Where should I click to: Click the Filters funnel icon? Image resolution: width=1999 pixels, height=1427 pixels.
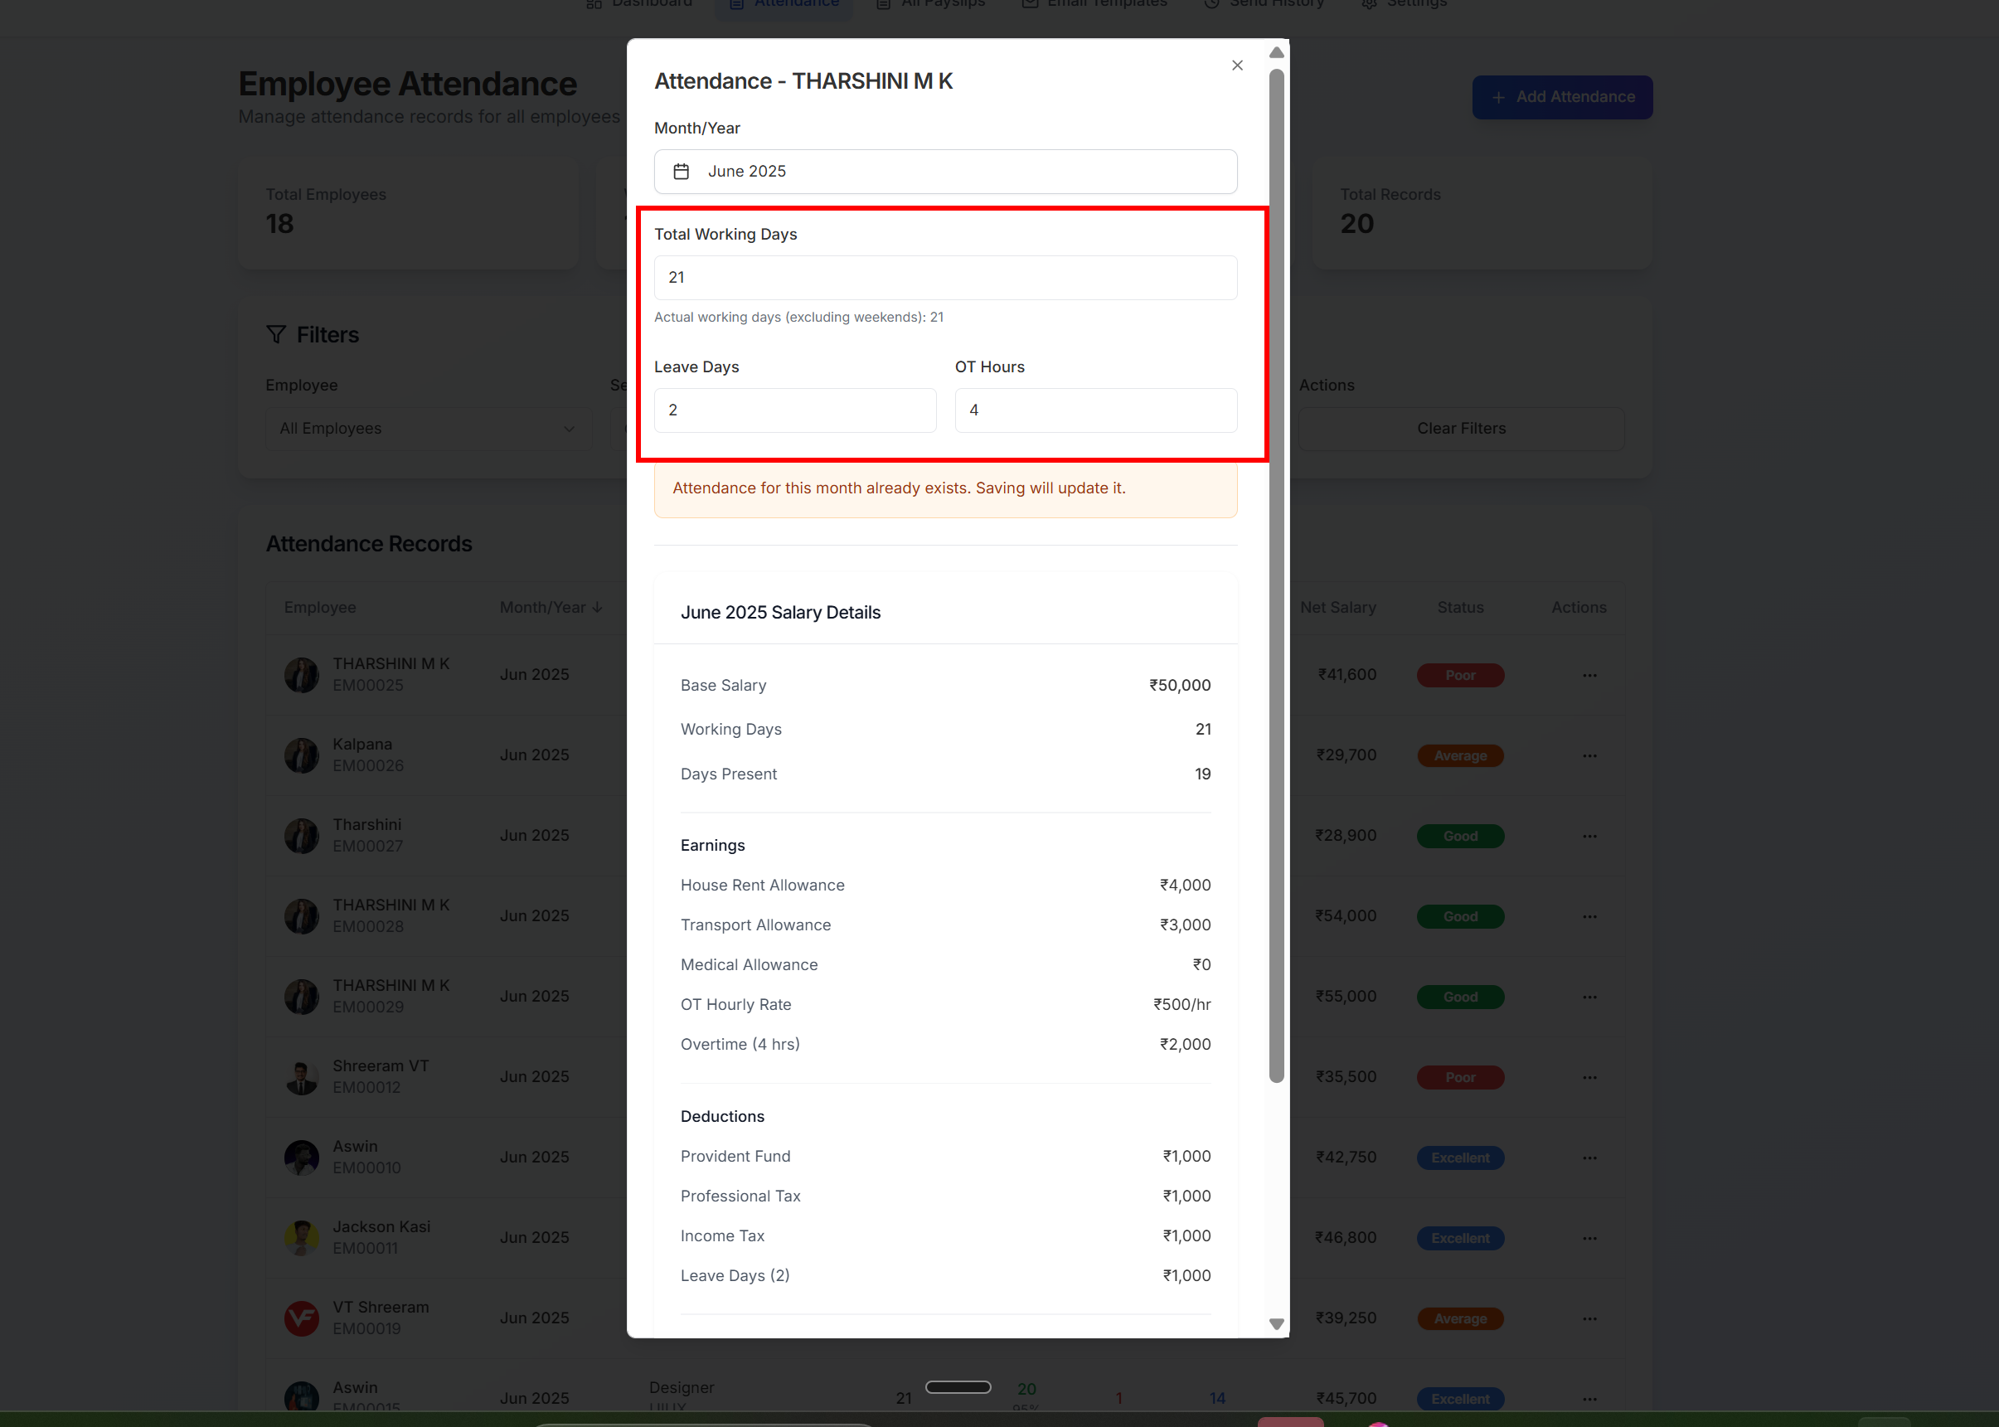pos(276,335)
